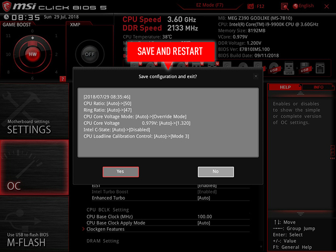The width and height of the screenshot is (336, 252).
Task: Click the Memory Size: 8192MB text
Action: (241, 31)
